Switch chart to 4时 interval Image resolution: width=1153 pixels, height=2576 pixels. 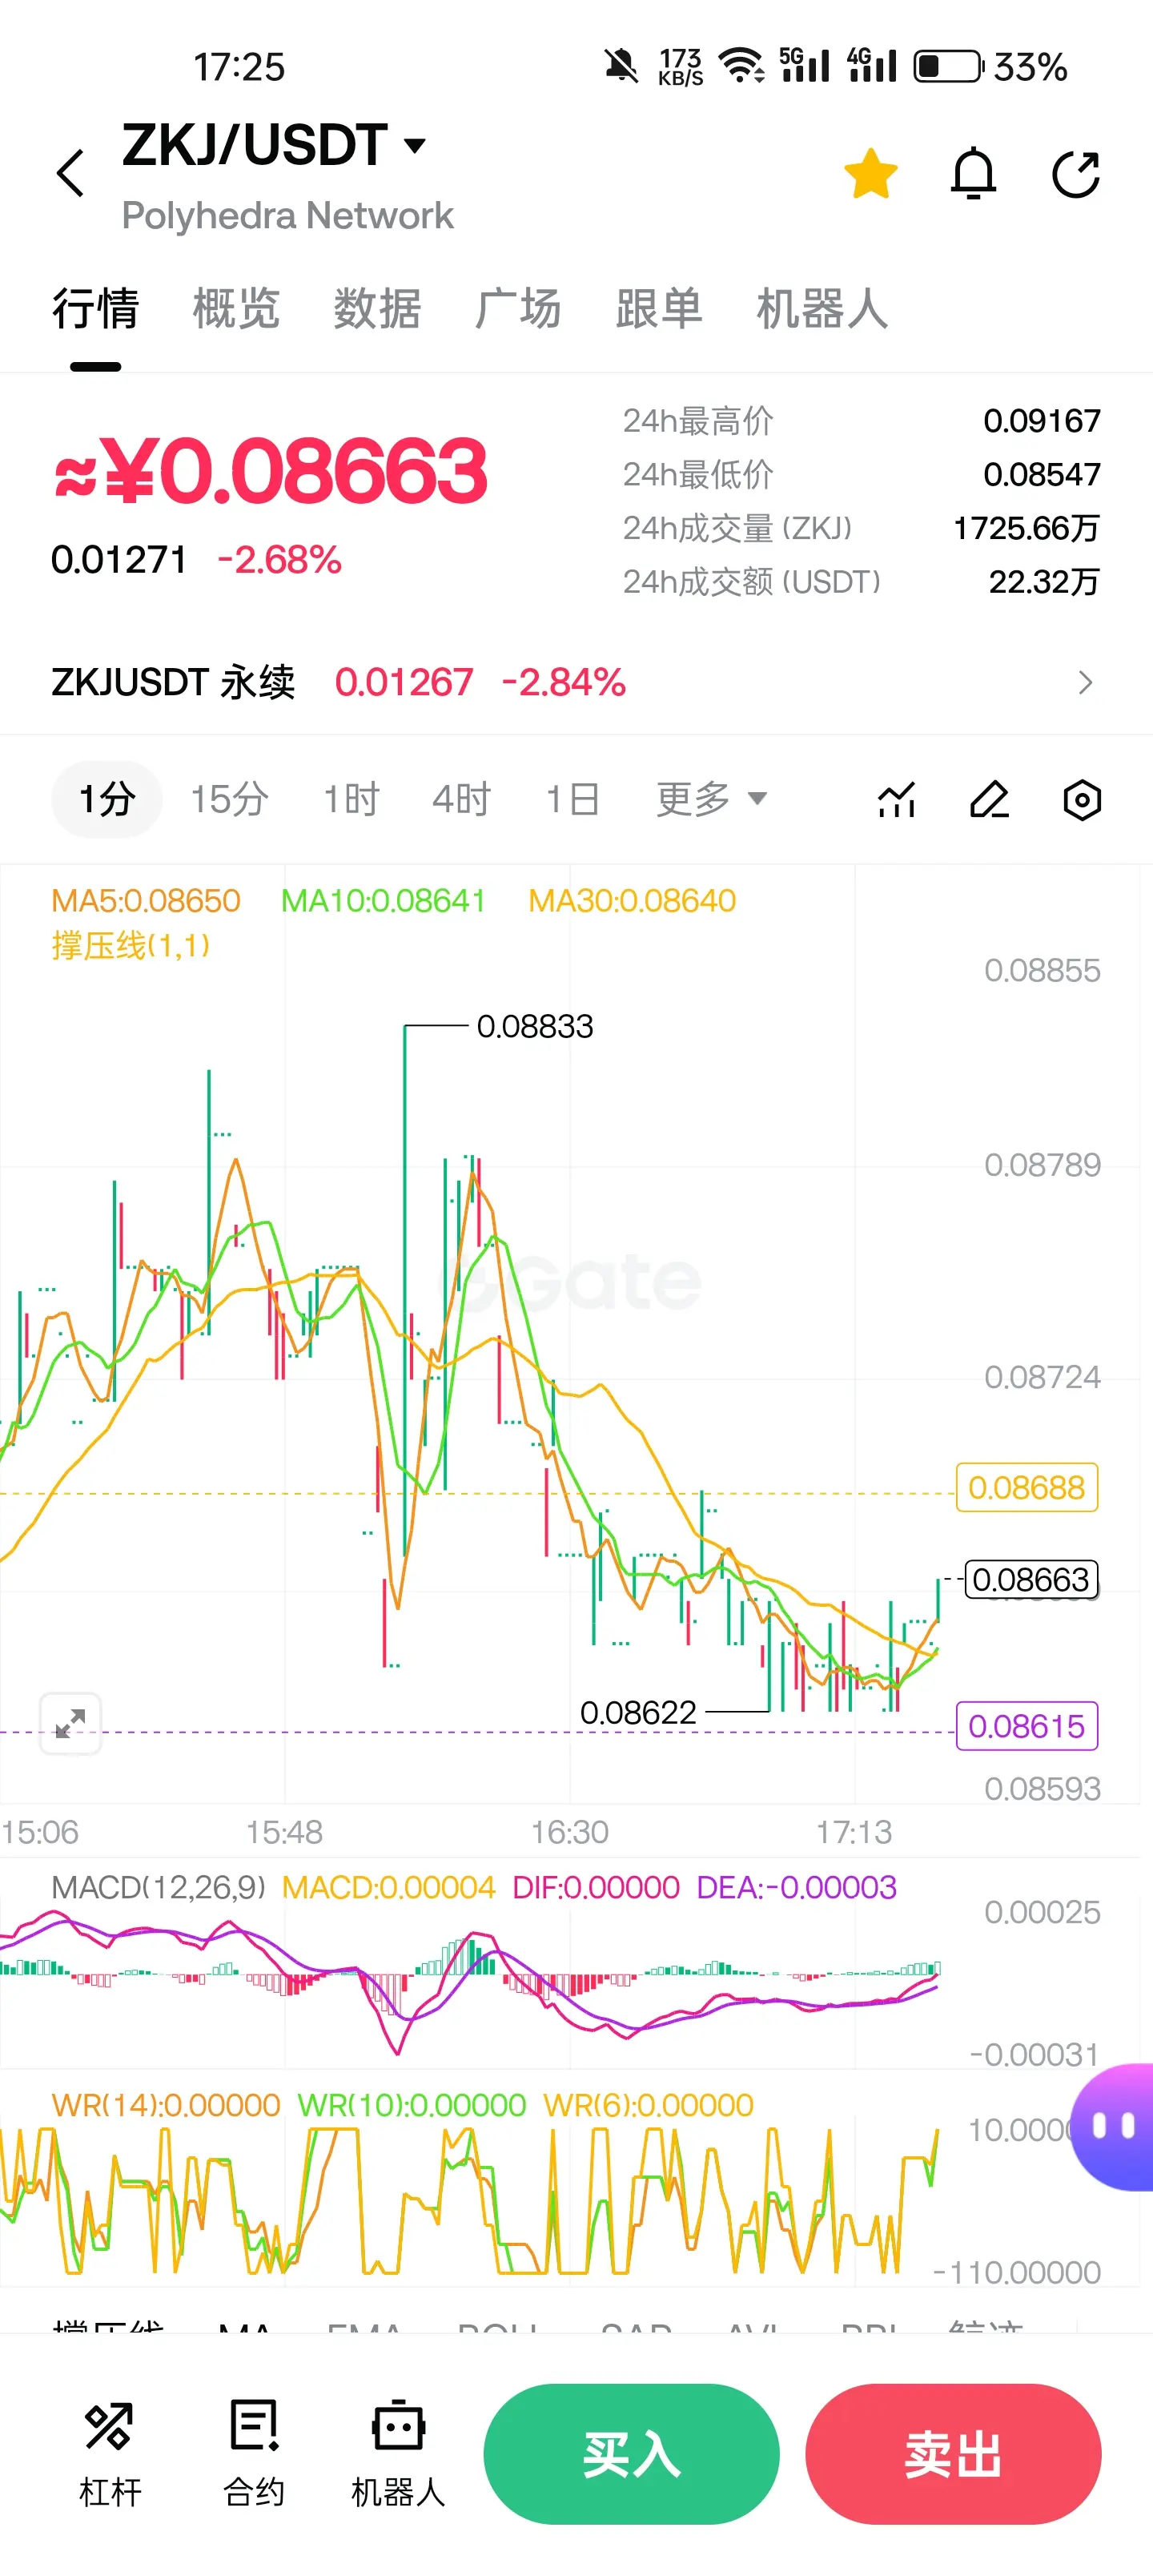click(461, 799)
